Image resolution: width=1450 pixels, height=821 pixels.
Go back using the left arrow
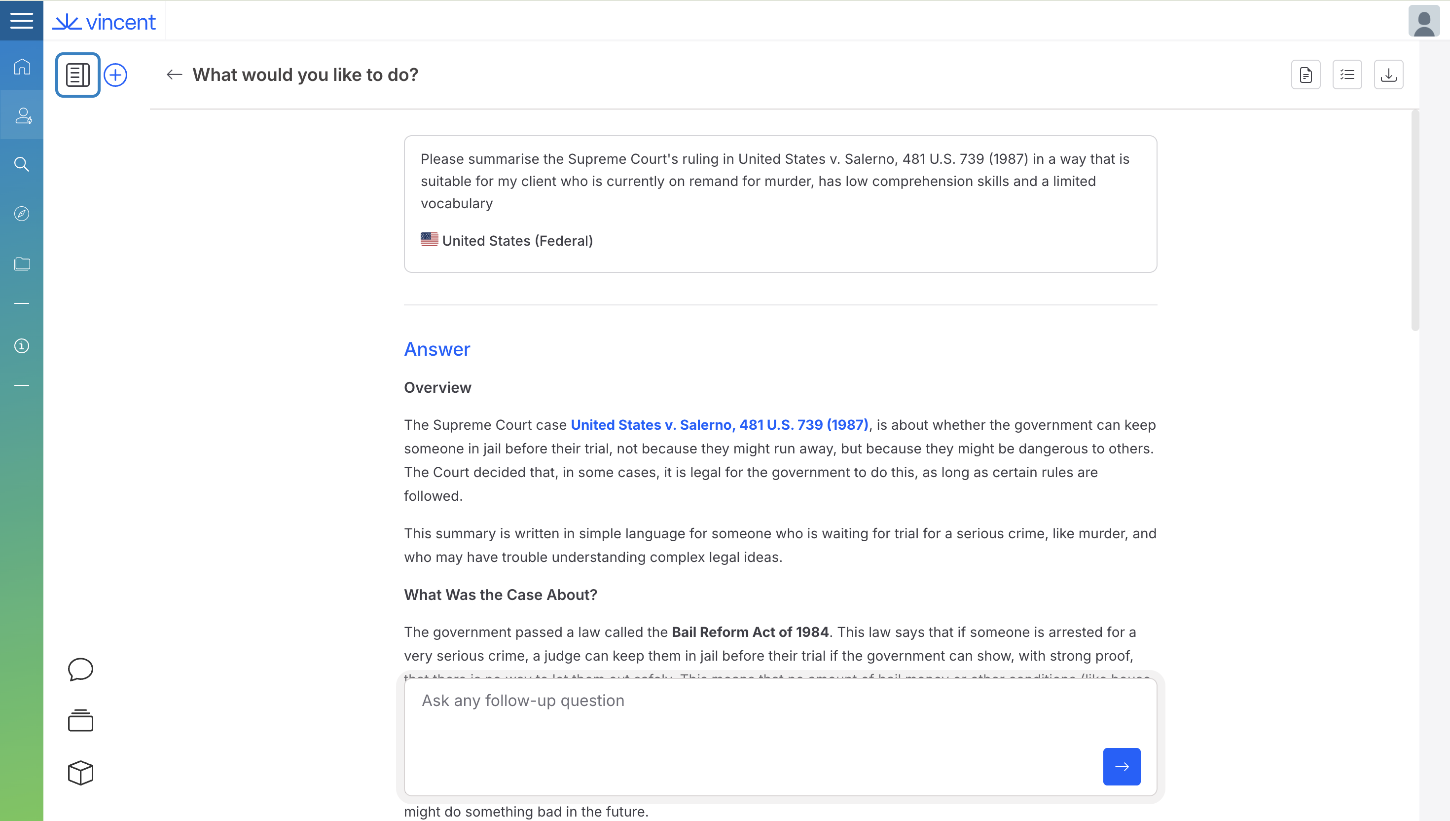[x=174, y=75]
